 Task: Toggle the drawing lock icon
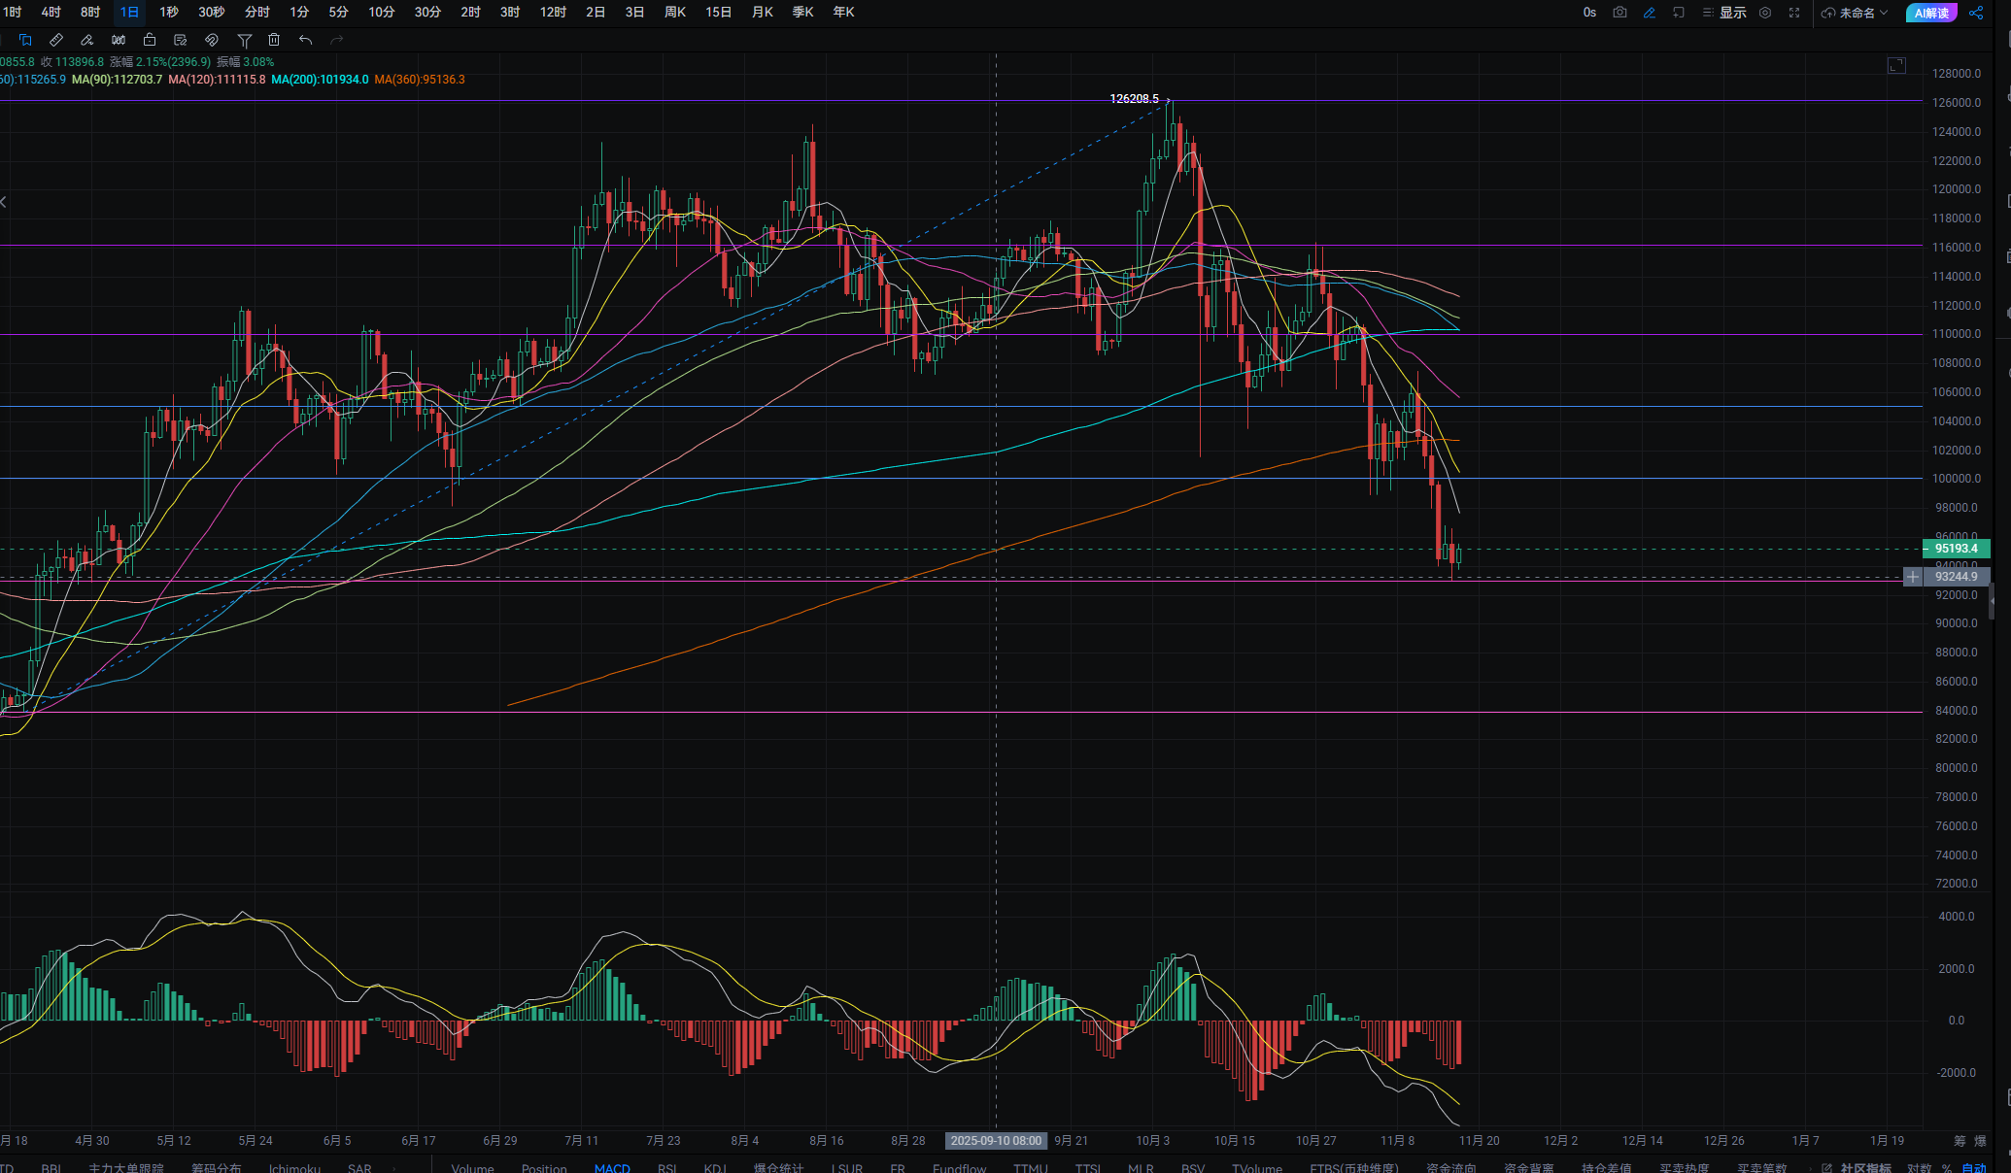pyautogui.click(x=150, y=40)
